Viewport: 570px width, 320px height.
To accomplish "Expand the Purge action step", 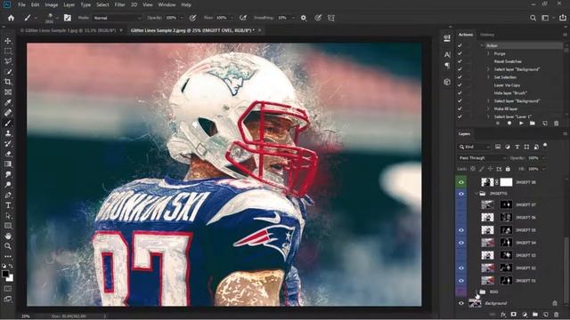I will click(x=488, y=53).
